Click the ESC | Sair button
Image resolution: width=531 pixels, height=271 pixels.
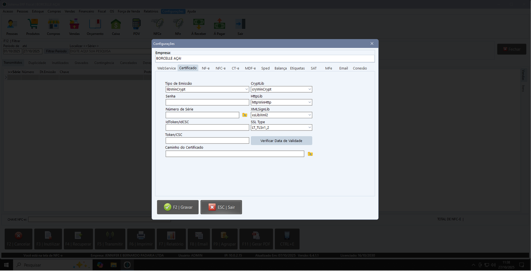click(221, 207)
